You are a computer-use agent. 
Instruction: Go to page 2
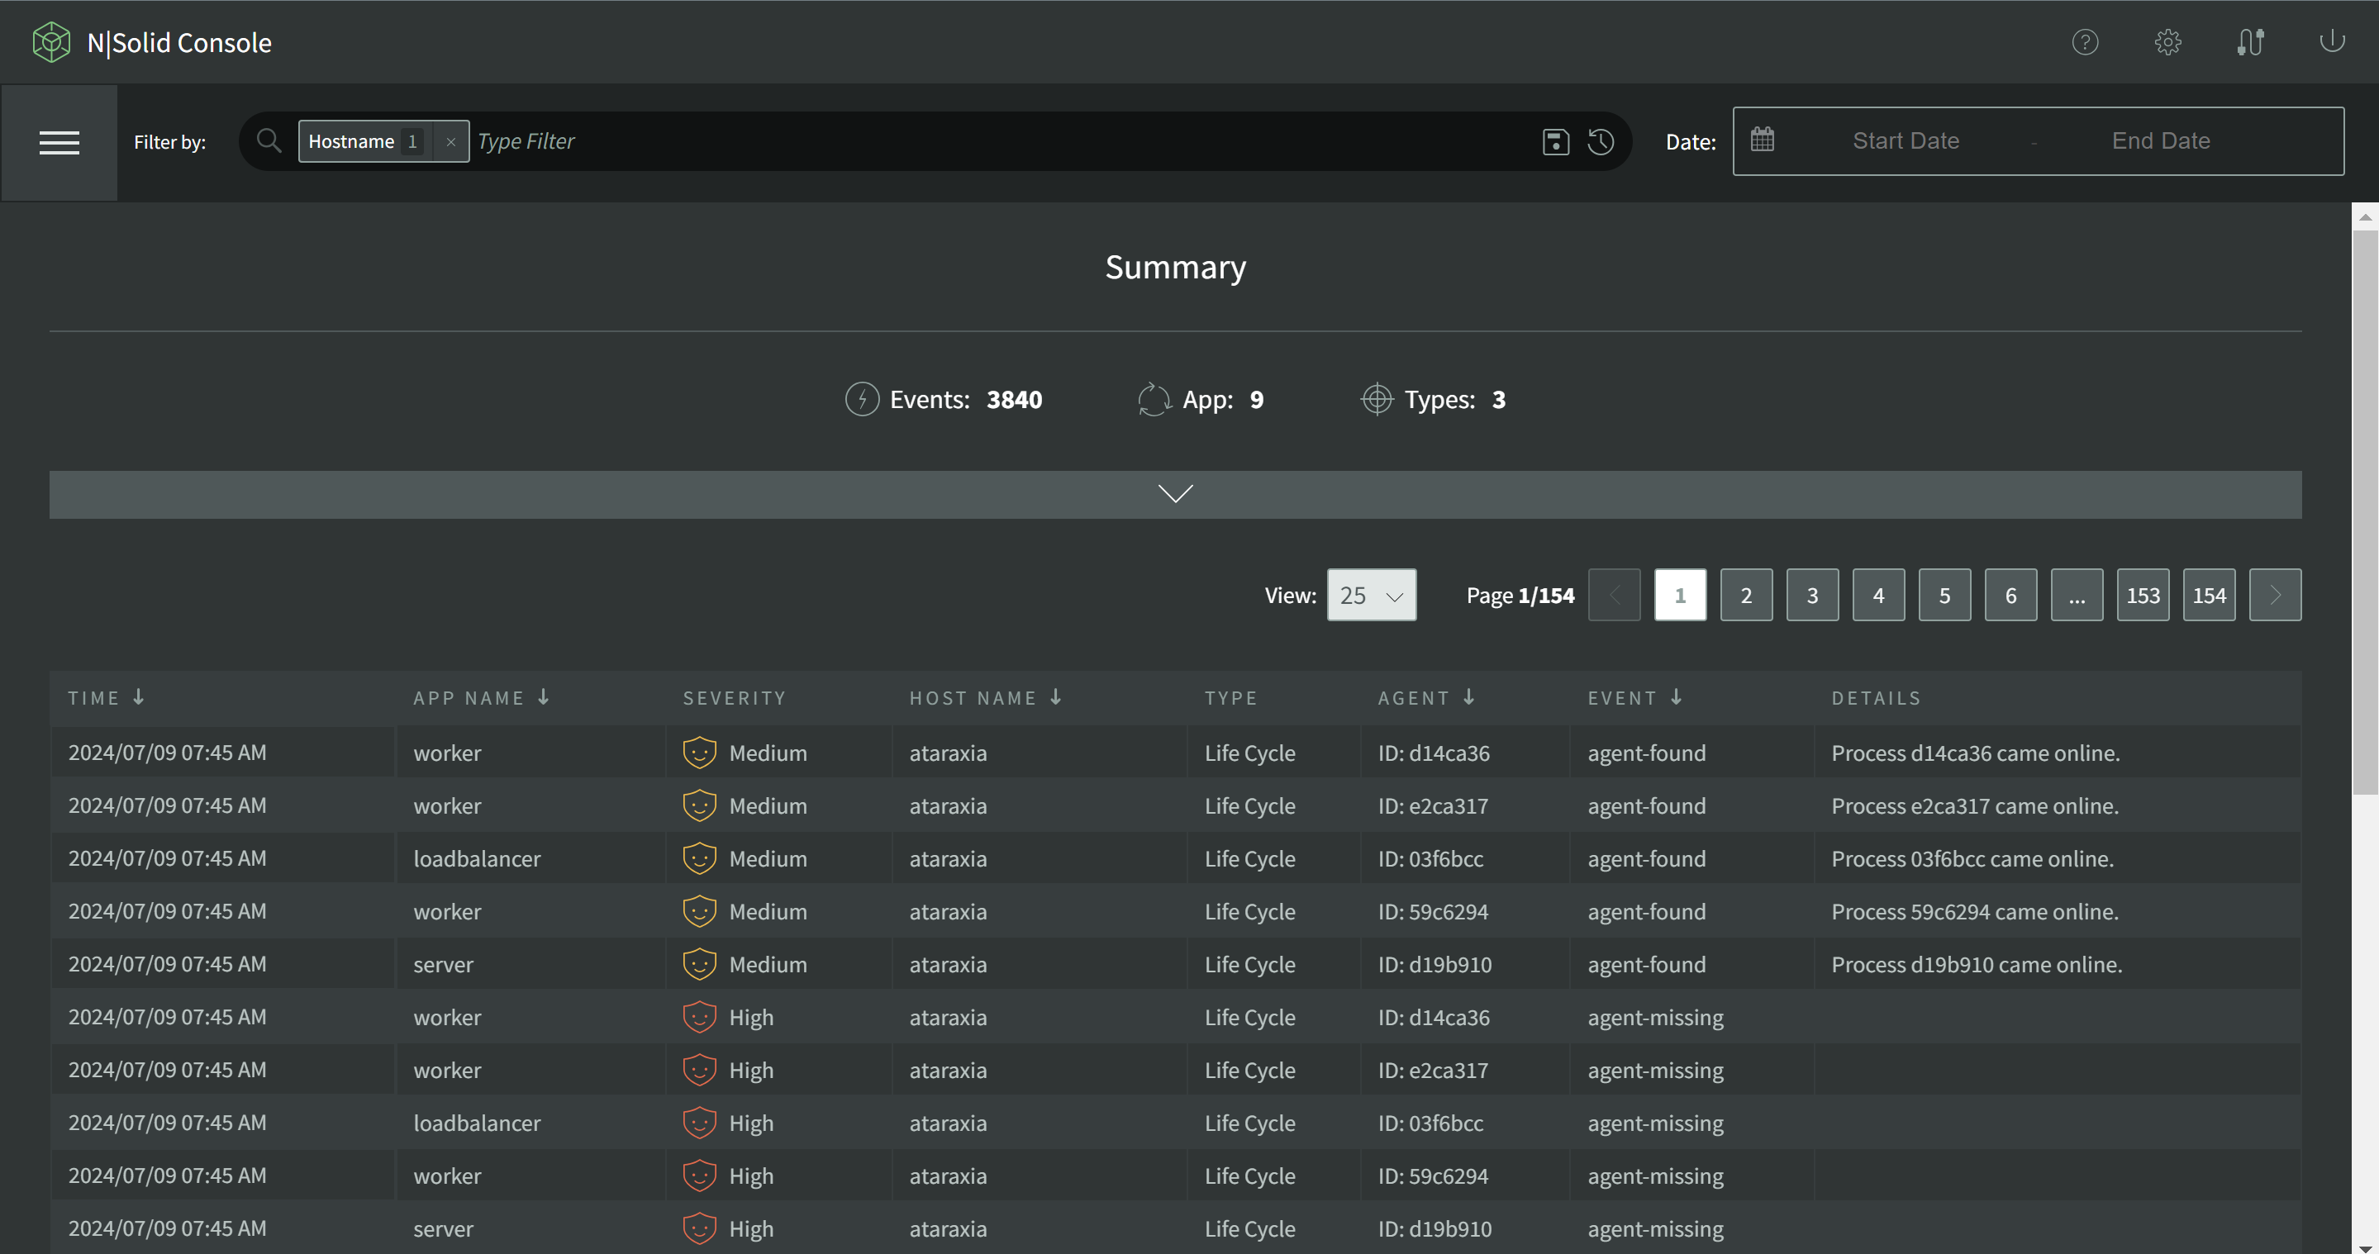[1745, 595]
